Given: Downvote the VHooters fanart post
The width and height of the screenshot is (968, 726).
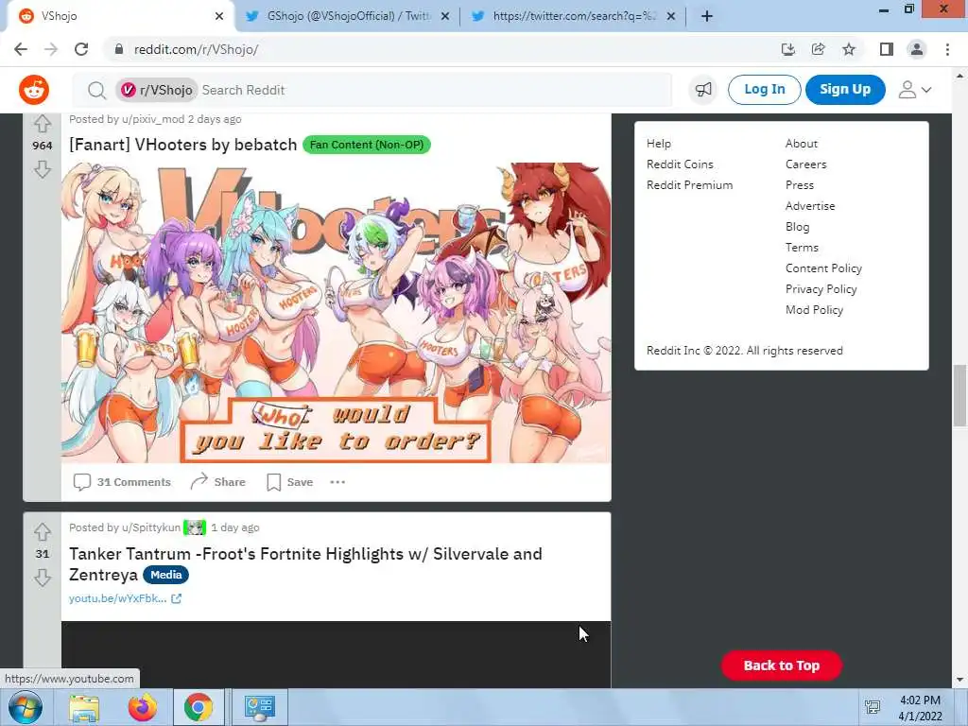Looking at the screenshot, I should [x=42, y=168].
